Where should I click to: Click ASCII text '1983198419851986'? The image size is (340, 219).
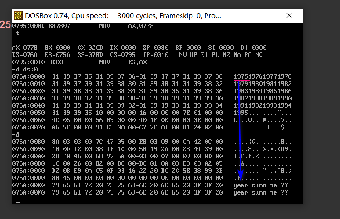[x=262, y=91]
